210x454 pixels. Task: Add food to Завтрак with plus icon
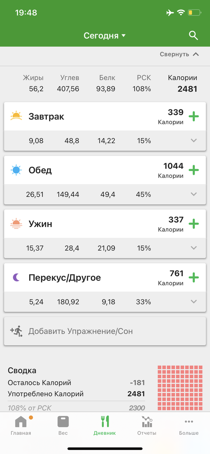[x=194, y=116]
